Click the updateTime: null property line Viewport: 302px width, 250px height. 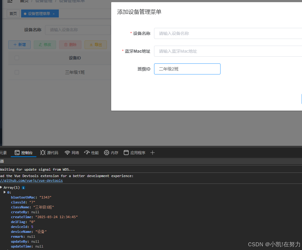click(27, 246)
